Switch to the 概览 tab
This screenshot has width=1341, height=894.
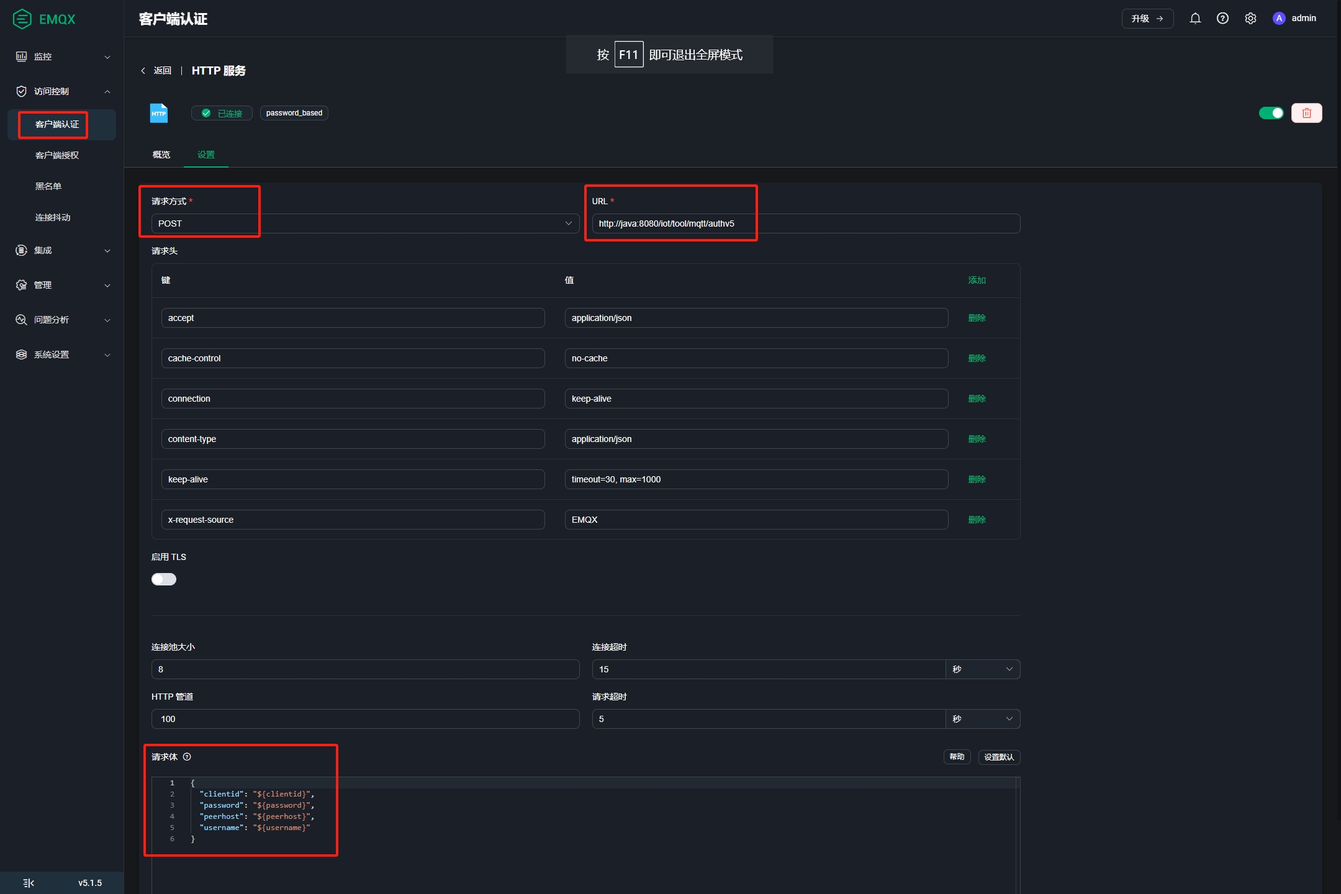click(161, 155)
